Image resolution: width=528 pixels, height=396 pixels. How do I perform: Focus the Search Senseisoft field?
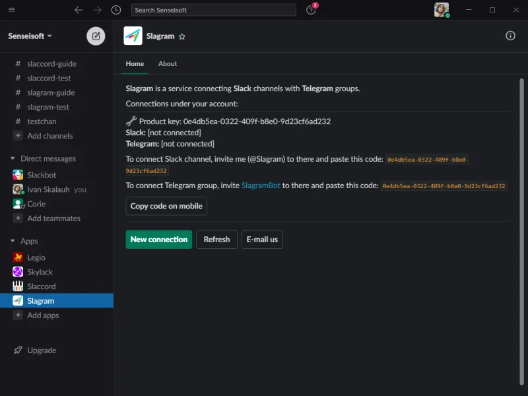click(213, 10)
